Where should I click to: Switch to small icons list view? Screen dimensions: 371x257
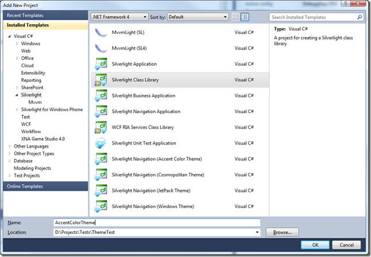tap(235, 17)
